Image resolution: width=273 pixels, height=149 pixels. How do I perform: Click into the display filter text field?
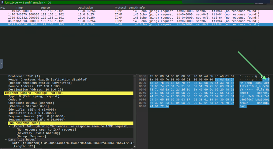(107, 2)
